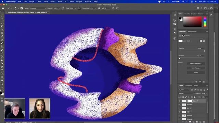Open macOS Spotlight search in menu bar
Screen dimensions: 219x123
coord(188,1)
